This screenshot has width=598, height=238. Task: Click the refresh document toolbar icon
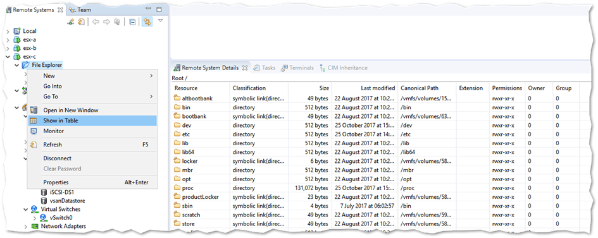pyautogui.click(x=81, y=21)
